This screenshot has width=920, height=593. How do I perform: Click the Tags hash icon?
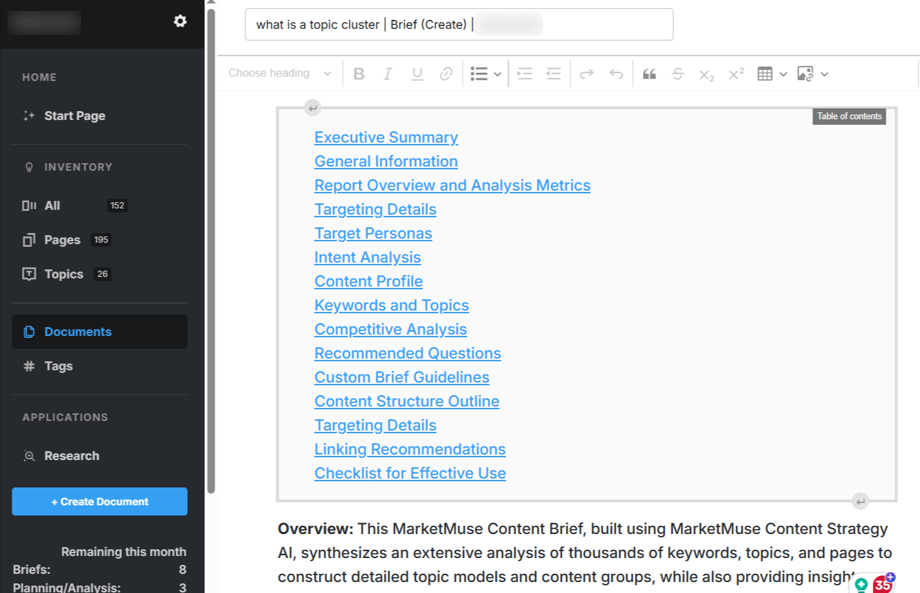tap(29, 366)
